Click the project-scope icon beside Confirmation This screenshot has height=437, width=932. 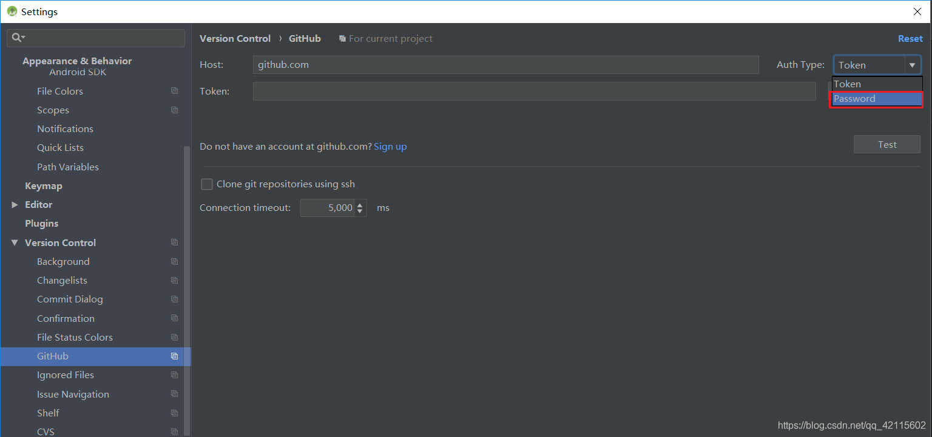175,318
